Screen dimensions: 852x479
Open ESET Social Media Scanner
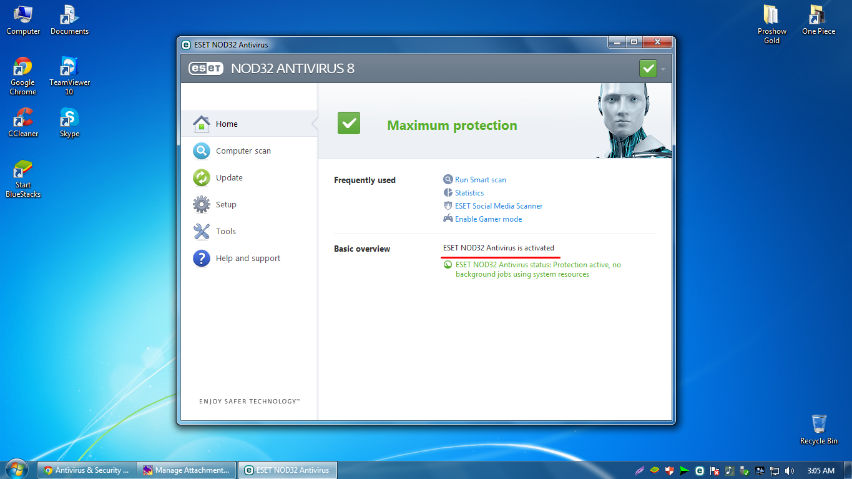pyautogui.click(x=499, y=205)
